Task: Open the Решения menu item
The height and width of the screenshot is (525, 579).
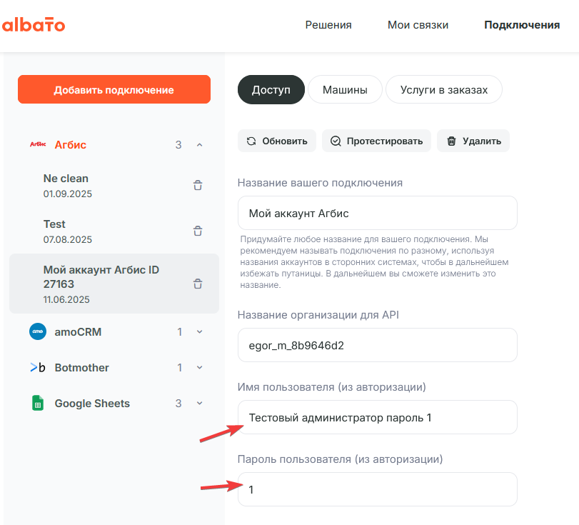Action: point(328,25)
